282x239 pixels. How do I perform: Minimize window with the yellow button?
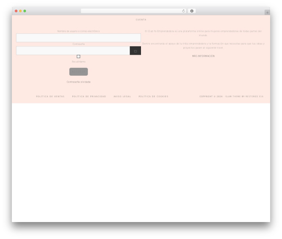pyautogui.click(x=20, y=11)
